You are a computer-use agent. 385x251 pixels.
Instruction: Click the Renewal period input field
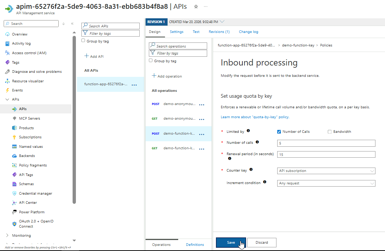coord(326,154)
